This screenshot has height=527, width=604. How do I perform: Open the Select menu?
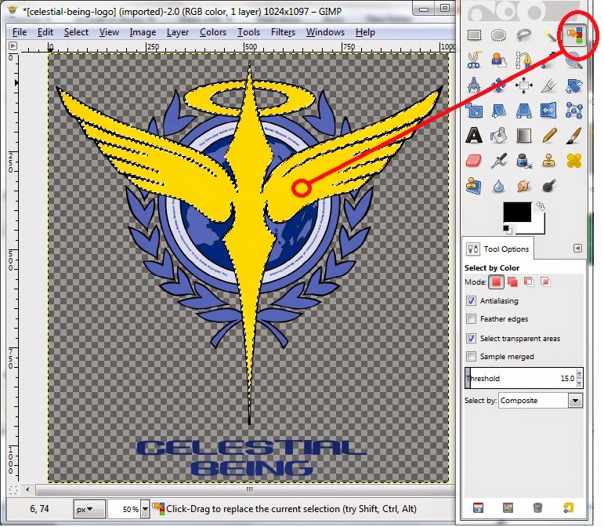pos(76,32)
